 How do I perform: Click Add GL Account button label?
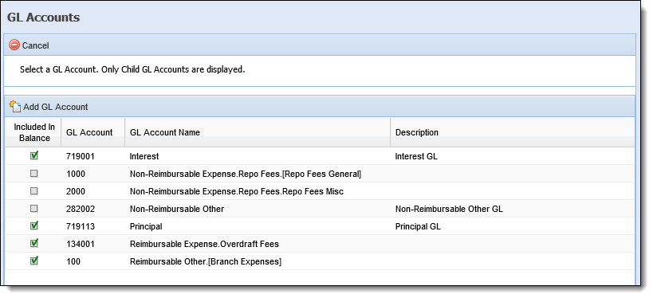point(55,107)
